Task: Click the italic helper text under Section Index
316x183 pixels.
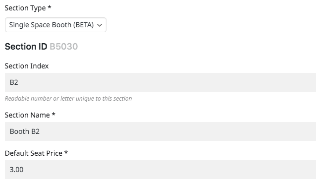Action: pyautogui.click(x=68, y=99)
